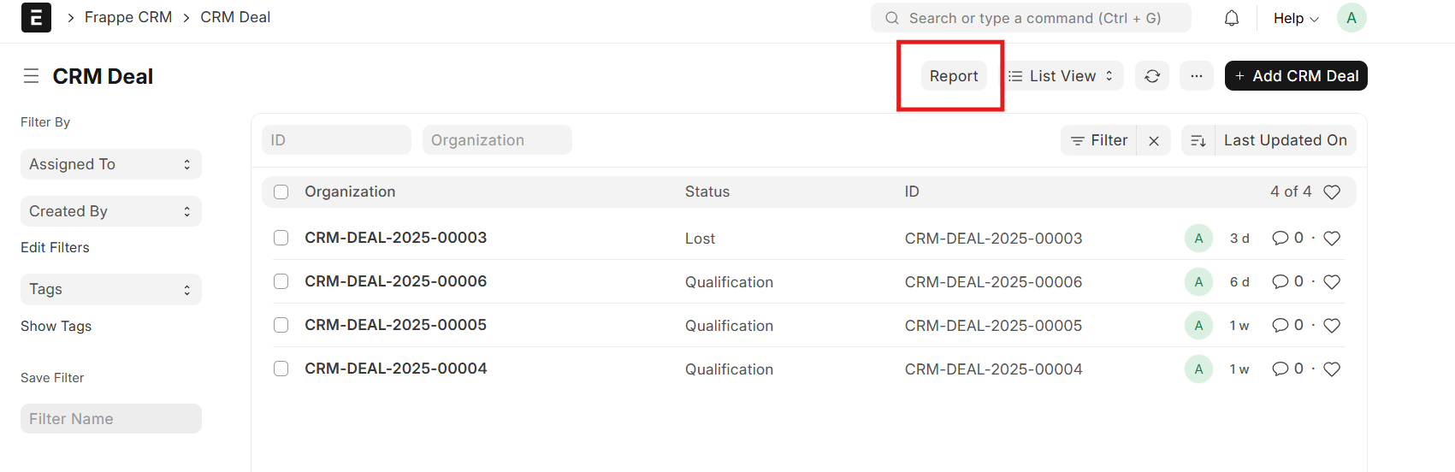1455x472 pixels.
Task: Open the notifications bell
Action: (1232, 18)
